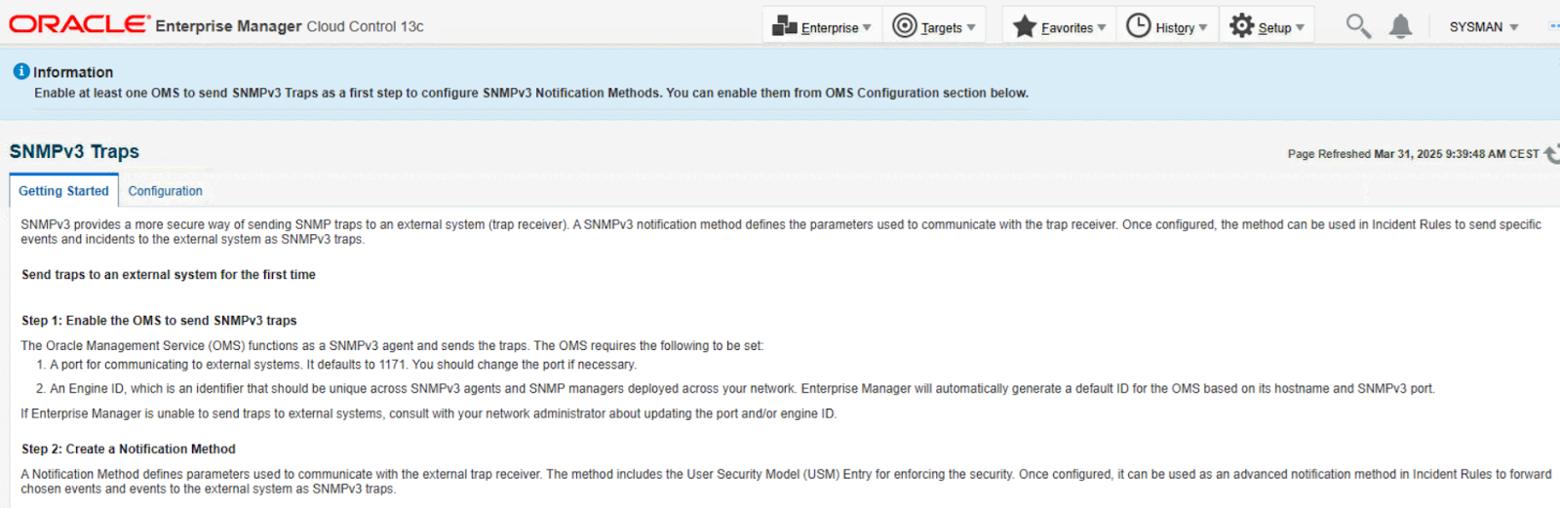Click the 'An Engine ID' list item

click(x=742, y=388)
